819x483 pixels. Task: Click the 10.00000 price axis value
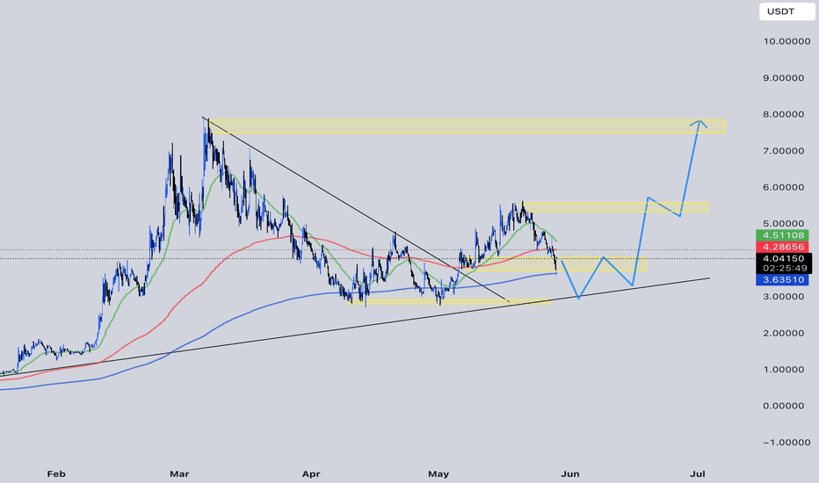[786, 41]
